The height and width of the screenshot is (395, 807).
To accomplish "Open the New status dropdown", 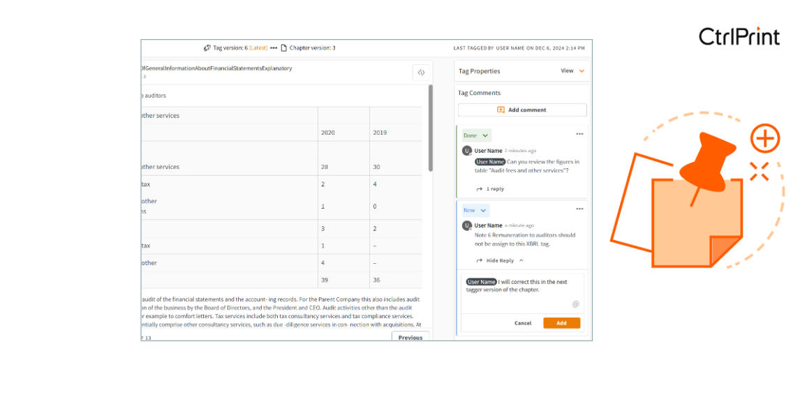I will click(x=475, y=210).
